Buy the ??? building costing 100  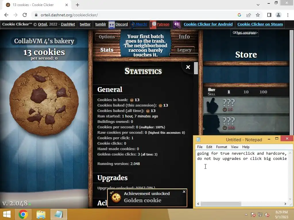pyautogui.click(x=246, y=124)
